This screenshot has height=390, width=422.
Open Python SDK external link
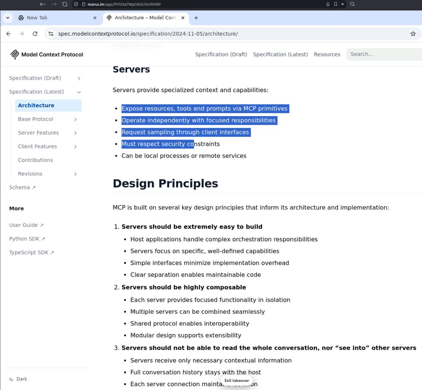pos(27,239)
